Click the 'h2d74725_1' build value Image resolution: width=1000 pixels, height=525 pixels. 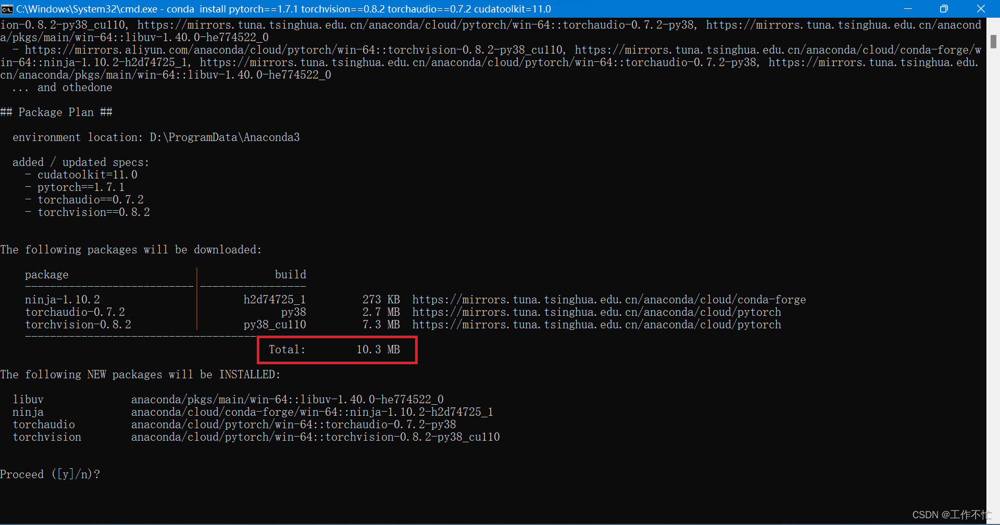point(274,300)
